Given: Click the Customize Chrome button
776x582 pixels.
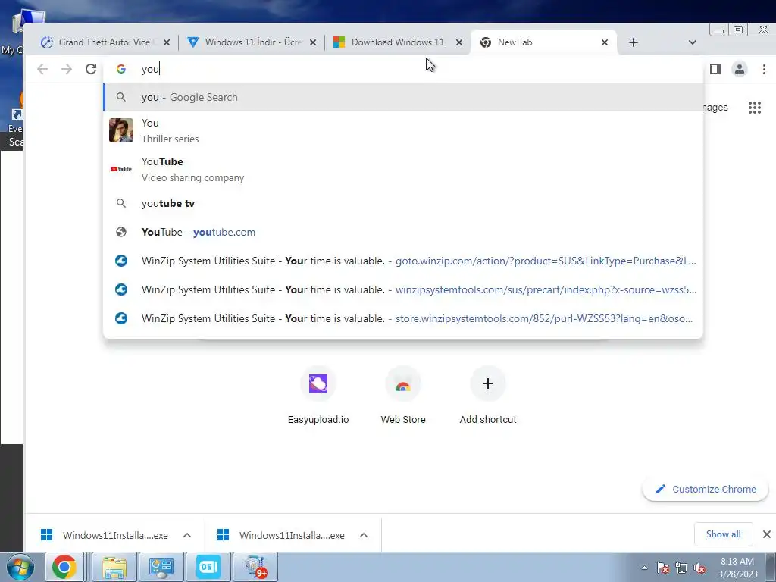Looking at the screenshot, I should pos(706,489).
